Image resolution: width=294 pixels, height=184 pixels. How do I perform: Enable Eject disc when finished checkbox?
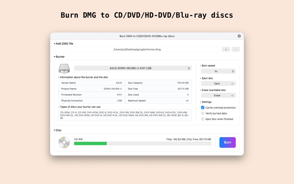pos(202,119)
